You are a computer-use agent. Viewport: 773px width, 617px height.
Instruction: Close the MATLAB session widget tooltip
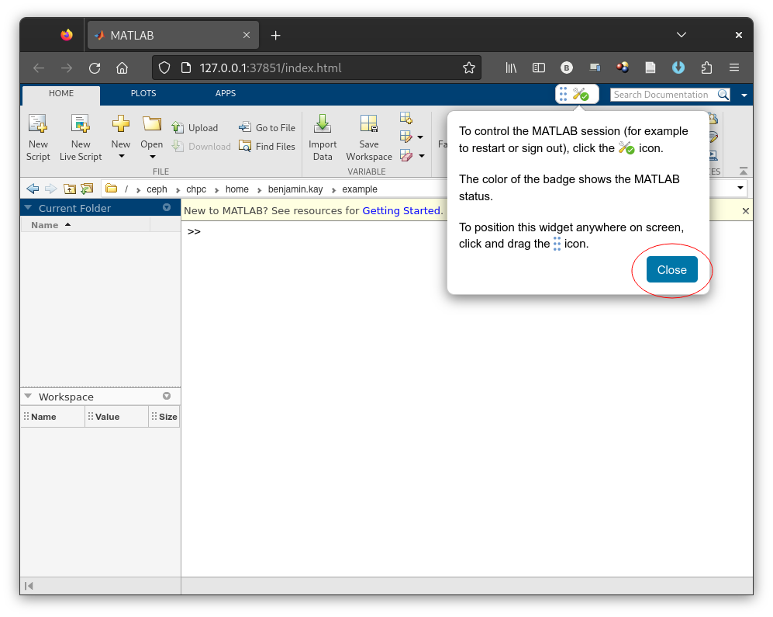pyautogui.click(x=671, y=269)
